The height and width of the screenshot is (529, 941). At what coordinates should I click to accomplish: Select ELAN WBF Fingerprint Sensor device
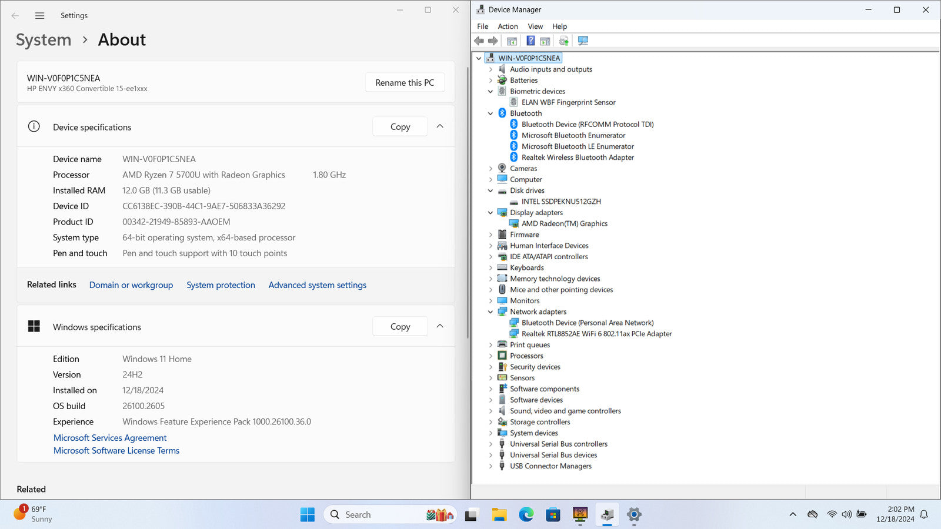pyautogui.click(x=568, y=102)
